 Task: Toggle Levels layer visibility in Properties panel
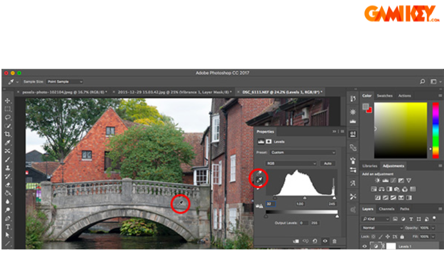[x=325, y=241]
